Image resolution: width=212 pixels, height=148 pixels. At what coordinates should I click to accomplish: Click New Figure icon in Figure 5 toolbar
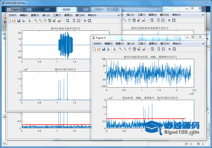click(x=94, y=49)
